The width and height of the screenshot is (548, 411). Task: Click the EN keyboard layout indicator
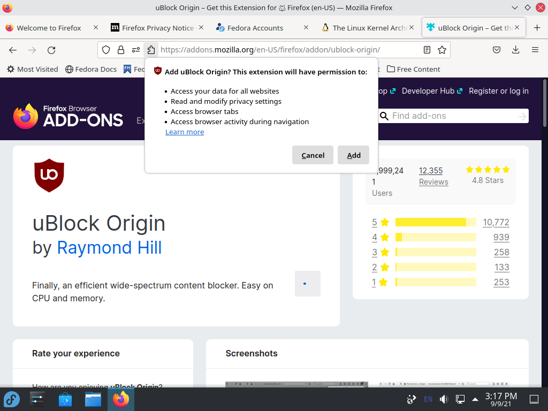[428, 399]
